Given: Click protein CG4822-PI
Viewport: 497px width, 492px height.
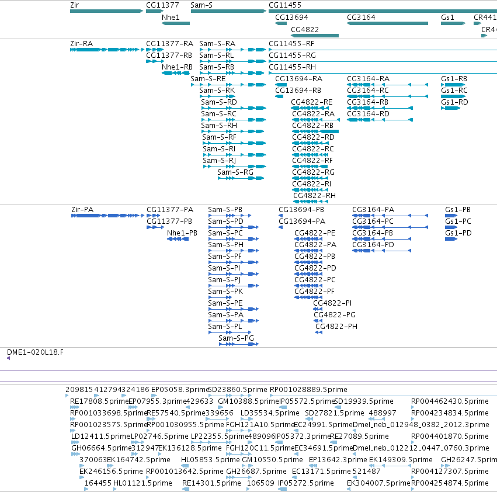Looking at the screenshot, I should pyautogui.click(x=318, y=309).
